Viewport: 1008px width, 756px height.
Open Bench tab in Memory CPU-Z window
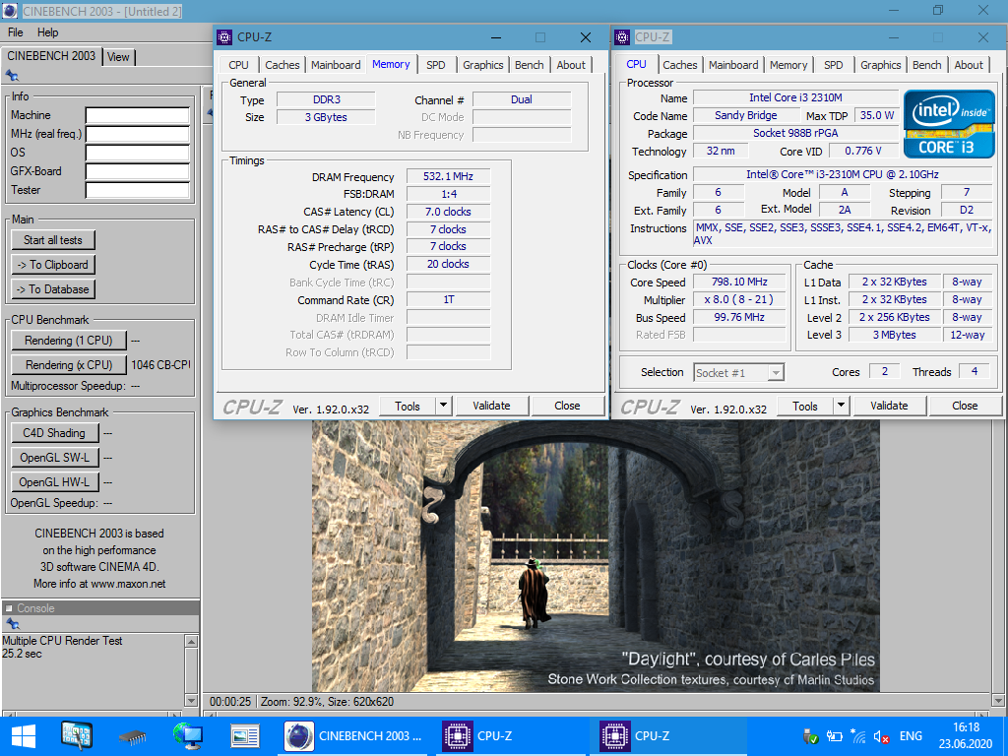coord(529,65)
